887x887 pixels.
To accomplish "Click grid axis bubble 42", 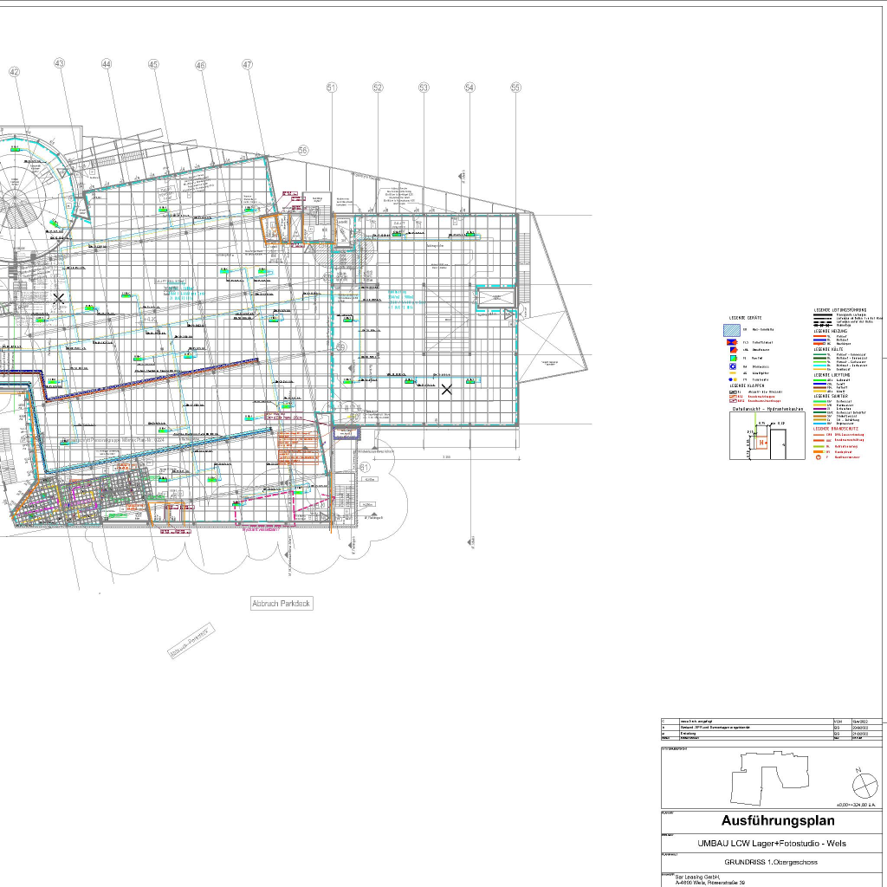I will coord(14,73).
